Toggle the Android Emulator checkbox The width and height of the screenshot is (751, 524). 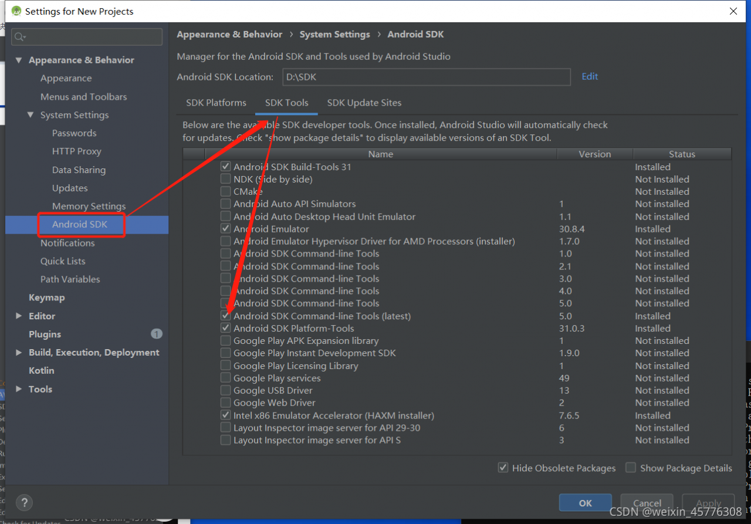[225, 229]
